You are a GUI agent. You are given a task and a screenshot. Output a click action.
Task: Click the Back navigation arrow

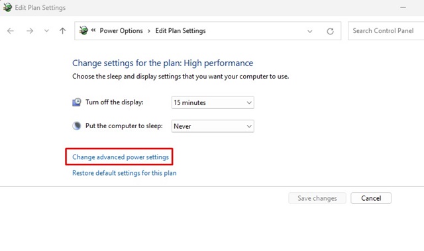[11, 31]
